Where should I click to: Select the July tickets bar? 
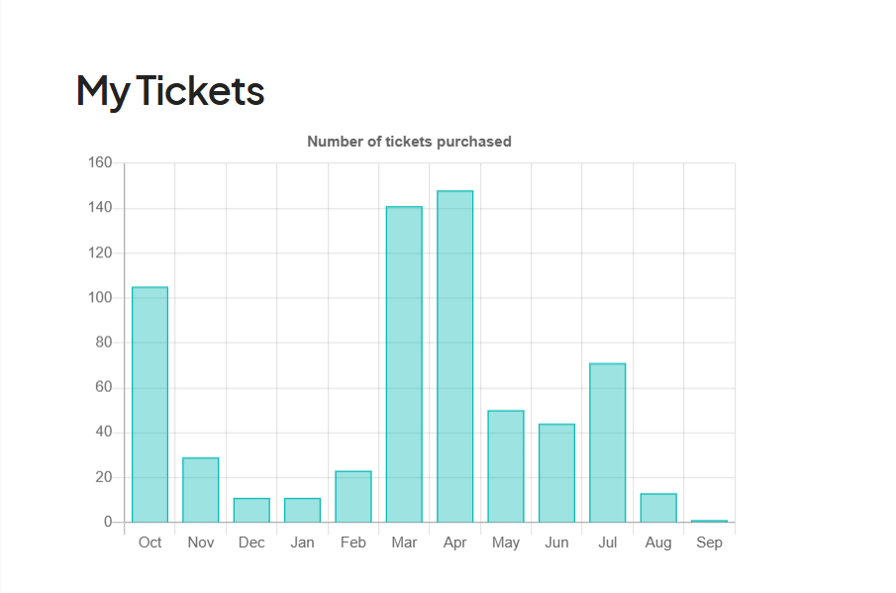[608, 443]
